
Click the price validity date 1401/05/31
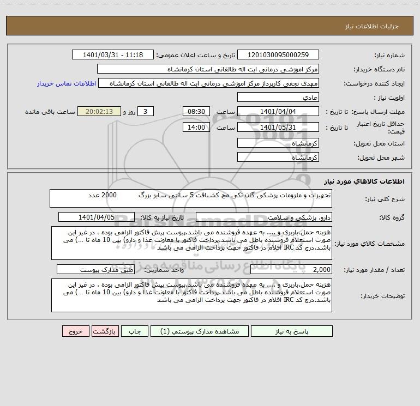(x=278, y=127)
